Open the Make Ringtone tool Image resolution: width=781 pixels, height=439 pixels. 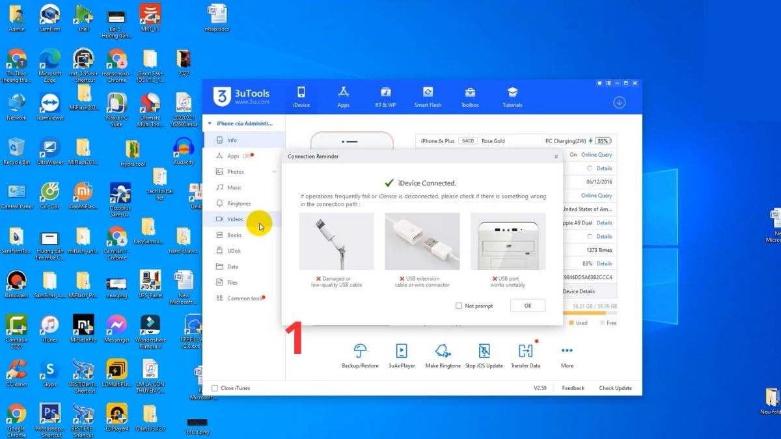click(443, 356)
